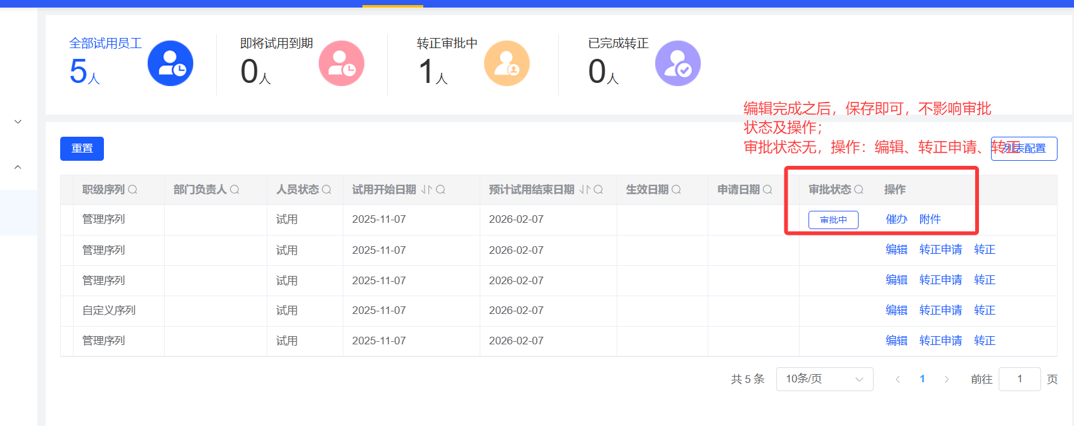
Task: Sort by 预计试用结束日期 column
Action: pyautogui.click(x=584, y=189)
